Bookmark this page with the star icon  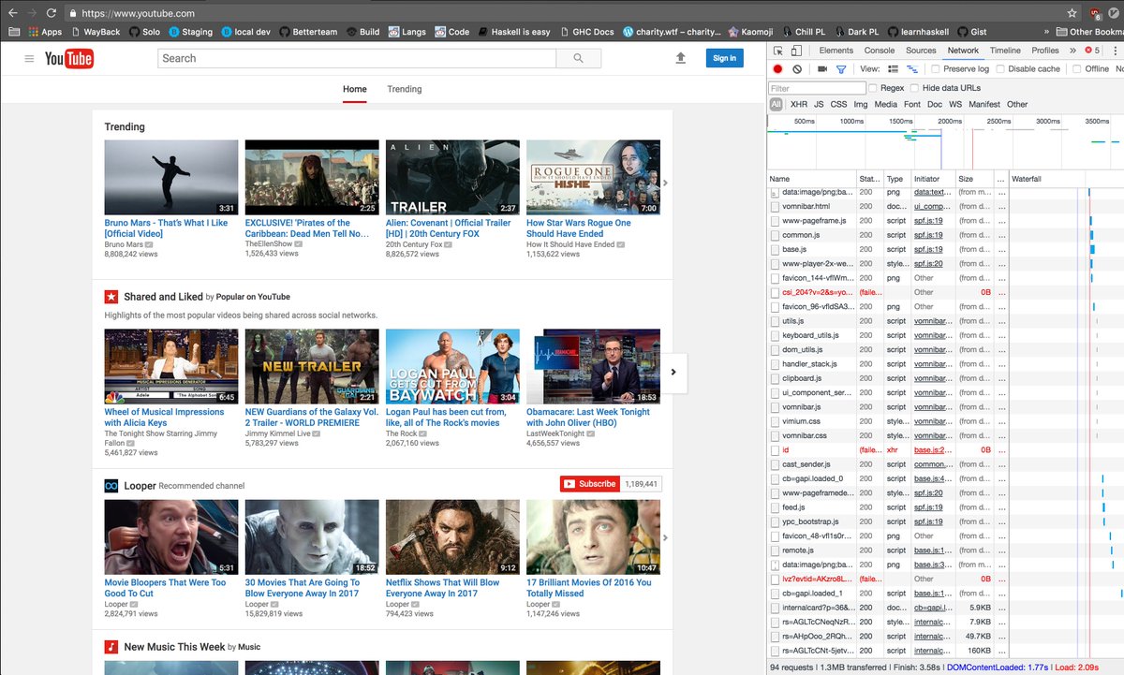(x=1072, y=13)
